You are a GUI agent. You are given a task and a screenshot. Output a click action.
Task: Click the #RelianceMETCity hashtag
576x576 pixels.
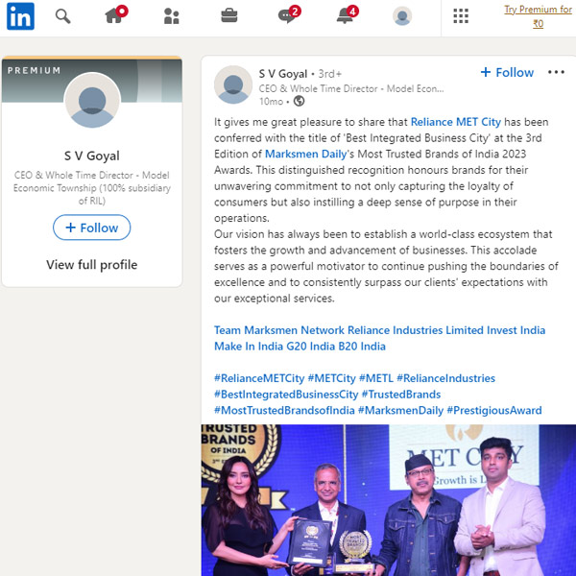pos(259,378)
